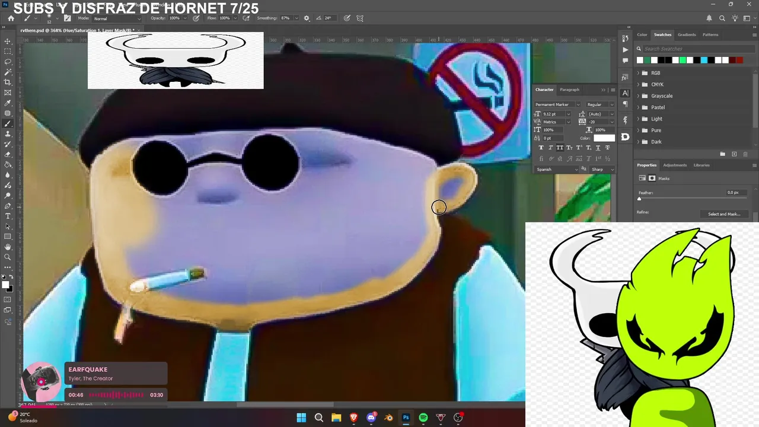Screen dimensions: 759x427
Task: Switch to the Gradients tab
Action: coord(687,34)
